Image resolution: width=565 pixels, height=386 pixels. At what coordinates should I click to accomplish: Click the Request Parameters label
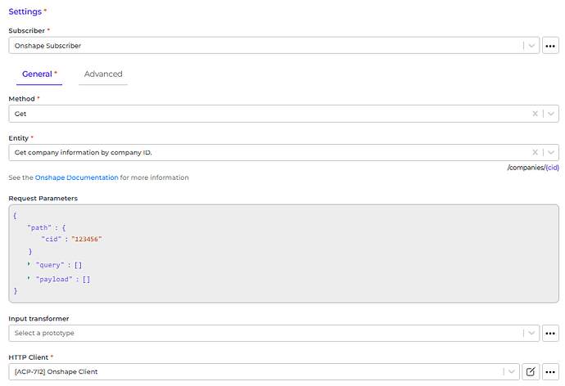[x=43, y=198]
